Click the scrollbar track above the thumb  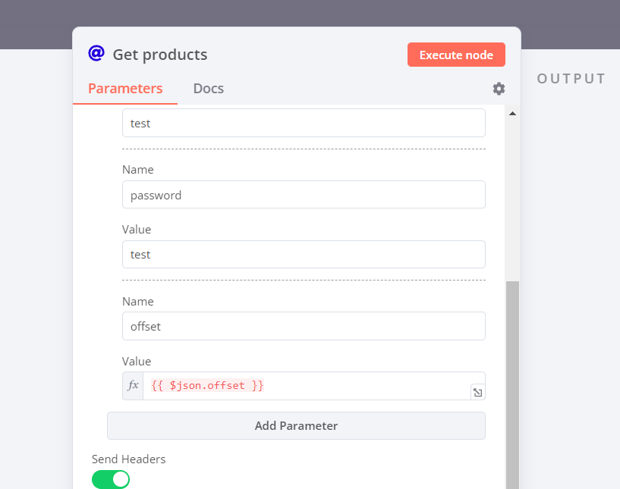point(512,197)
